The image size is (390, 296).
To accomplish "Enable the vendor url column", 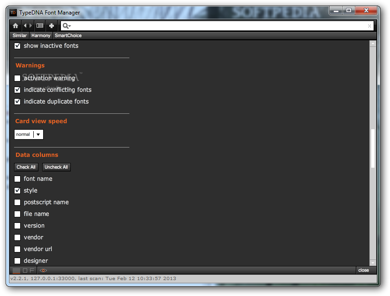I will point(17,249).
